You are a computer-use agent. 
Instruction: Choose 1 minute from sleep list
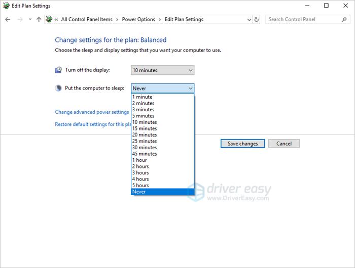click(163, 97)
